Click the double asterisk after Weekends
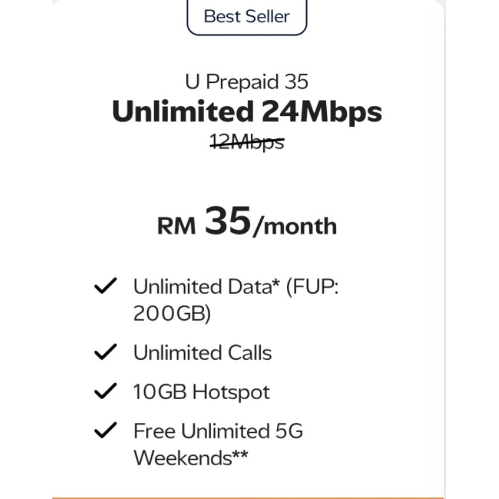 pyautogui.click(x=240, y=455)
